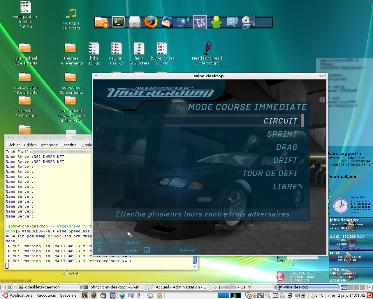Click the date and time clock in the panel

[346, 295]
